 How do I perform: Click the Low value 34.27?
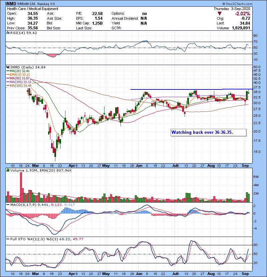coord(33,23)
